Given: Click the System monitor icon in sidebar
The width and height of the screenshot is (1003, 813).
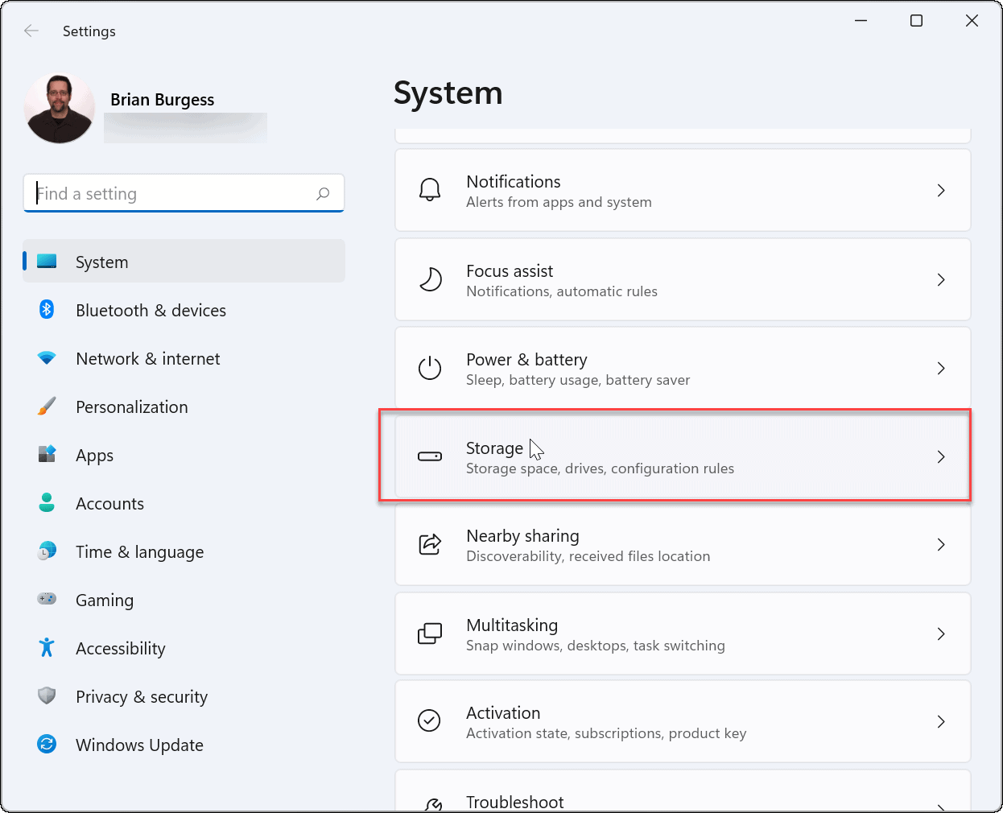Looking at the screenshot, I should pos(47,262).
